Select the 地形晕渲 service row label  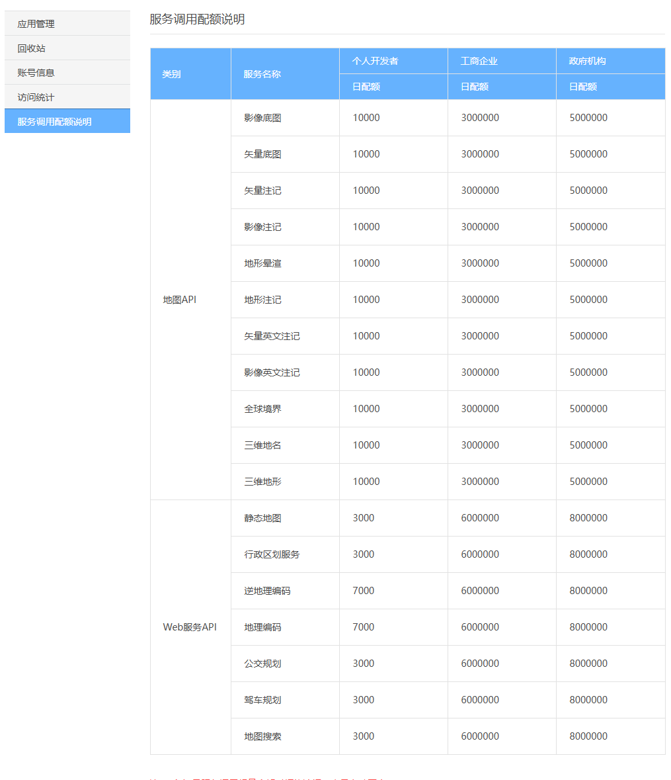click(263, 263)
